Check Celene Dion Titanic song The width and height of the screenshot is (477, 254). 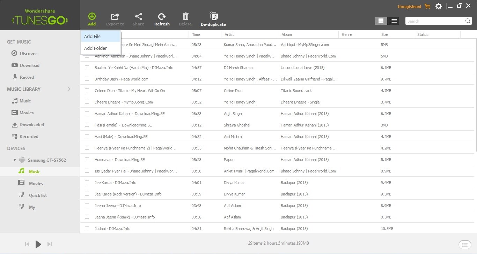tap(87, 90)
